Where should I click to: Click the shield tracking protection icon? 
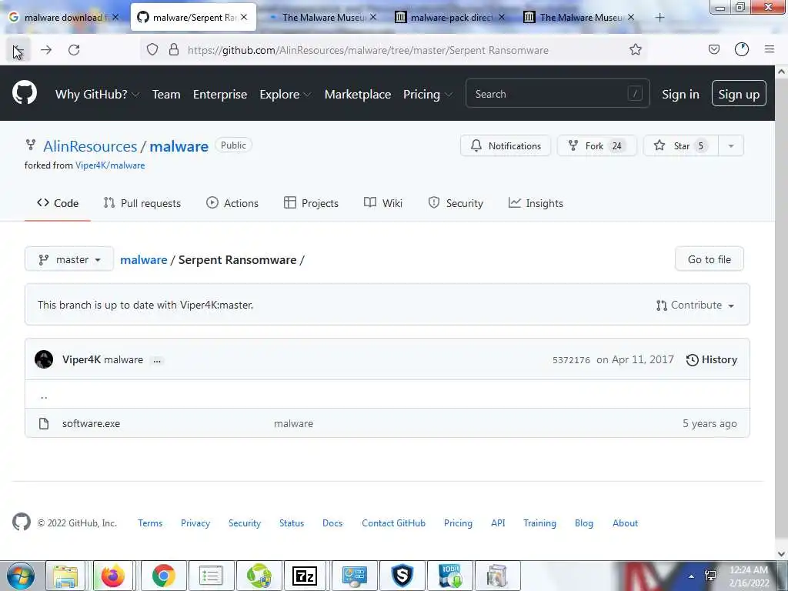(x=152, y=49)
